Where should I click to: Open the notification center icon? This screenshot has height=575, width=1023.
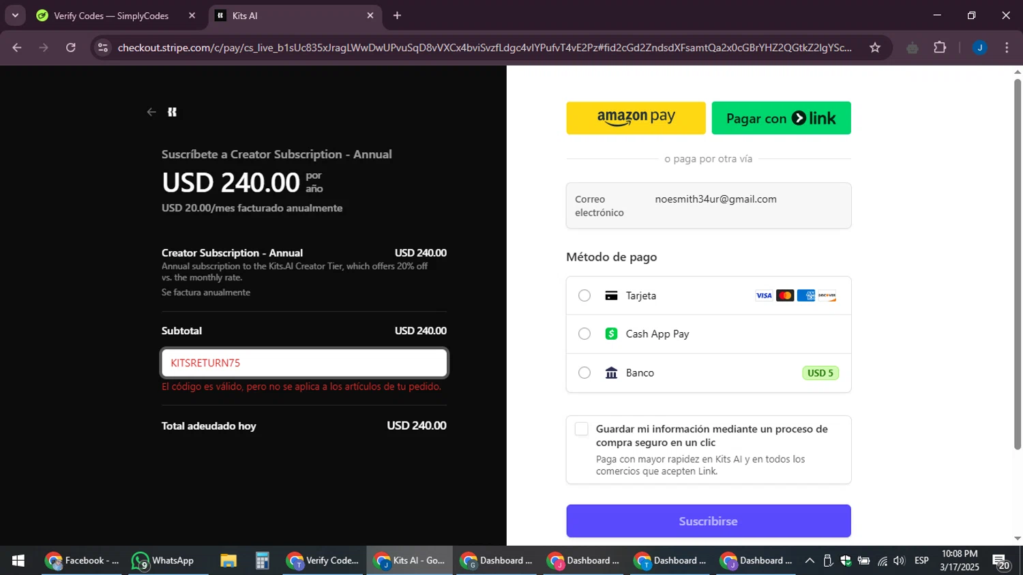click(1002, 562)
